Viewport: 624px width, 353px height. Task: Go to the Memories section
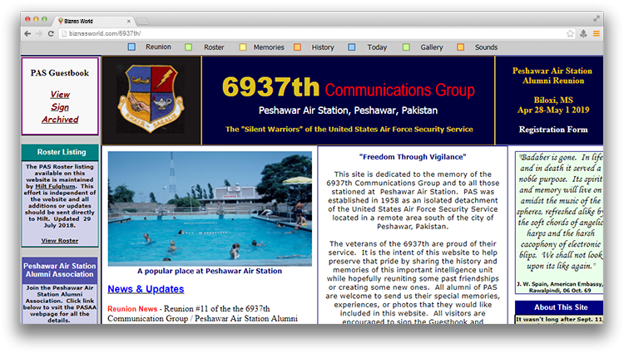click(x=268, y=47)
